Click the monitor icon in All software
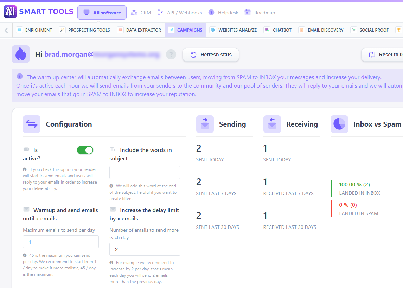Viewport: 403px width, 288px height. coord(87,13)
